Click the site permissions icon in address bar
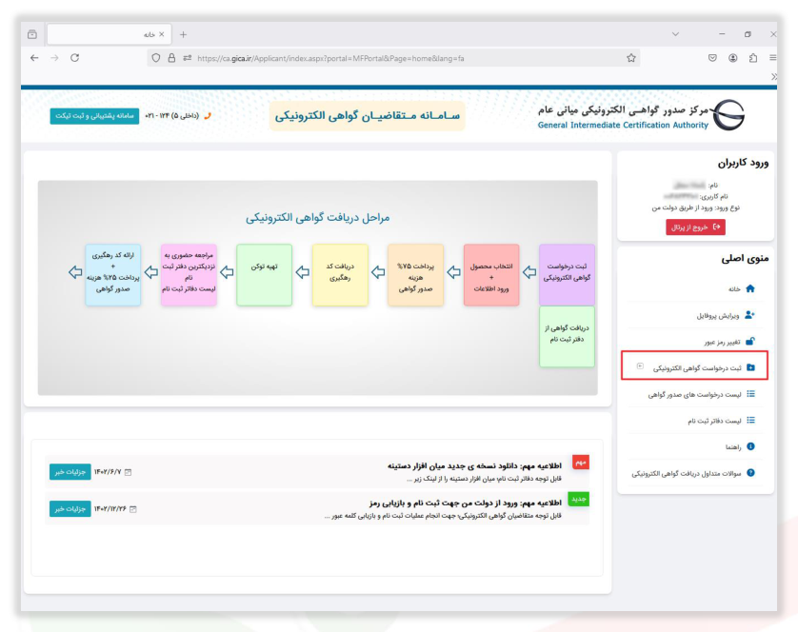The width and height of the screenshot is (798, 632). pyautogui.click(x=188, y=58)
